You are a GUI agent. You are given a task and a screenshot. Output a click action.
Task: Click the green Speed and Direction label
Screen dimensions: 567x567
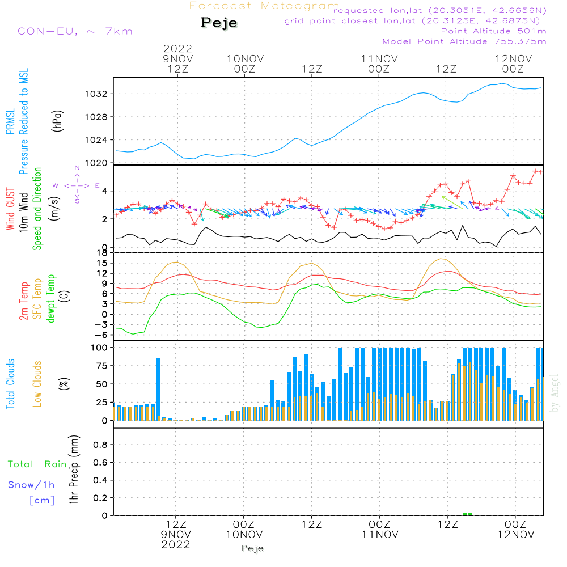pos(37,208)
